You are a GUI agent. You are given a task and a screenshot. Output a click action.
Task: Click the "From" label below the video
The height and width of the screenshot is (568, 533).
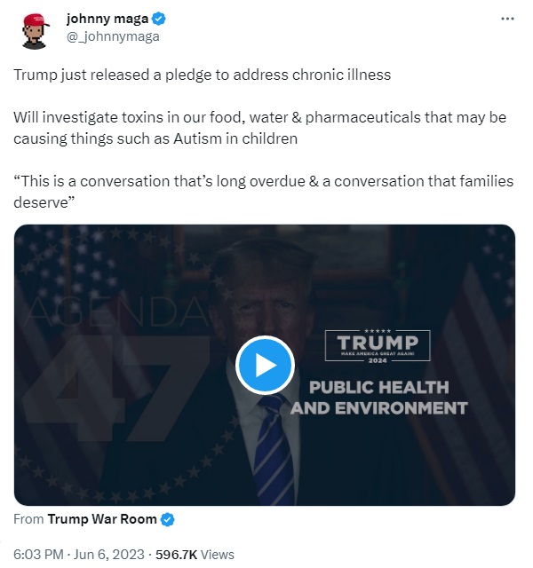click(28, 519)
